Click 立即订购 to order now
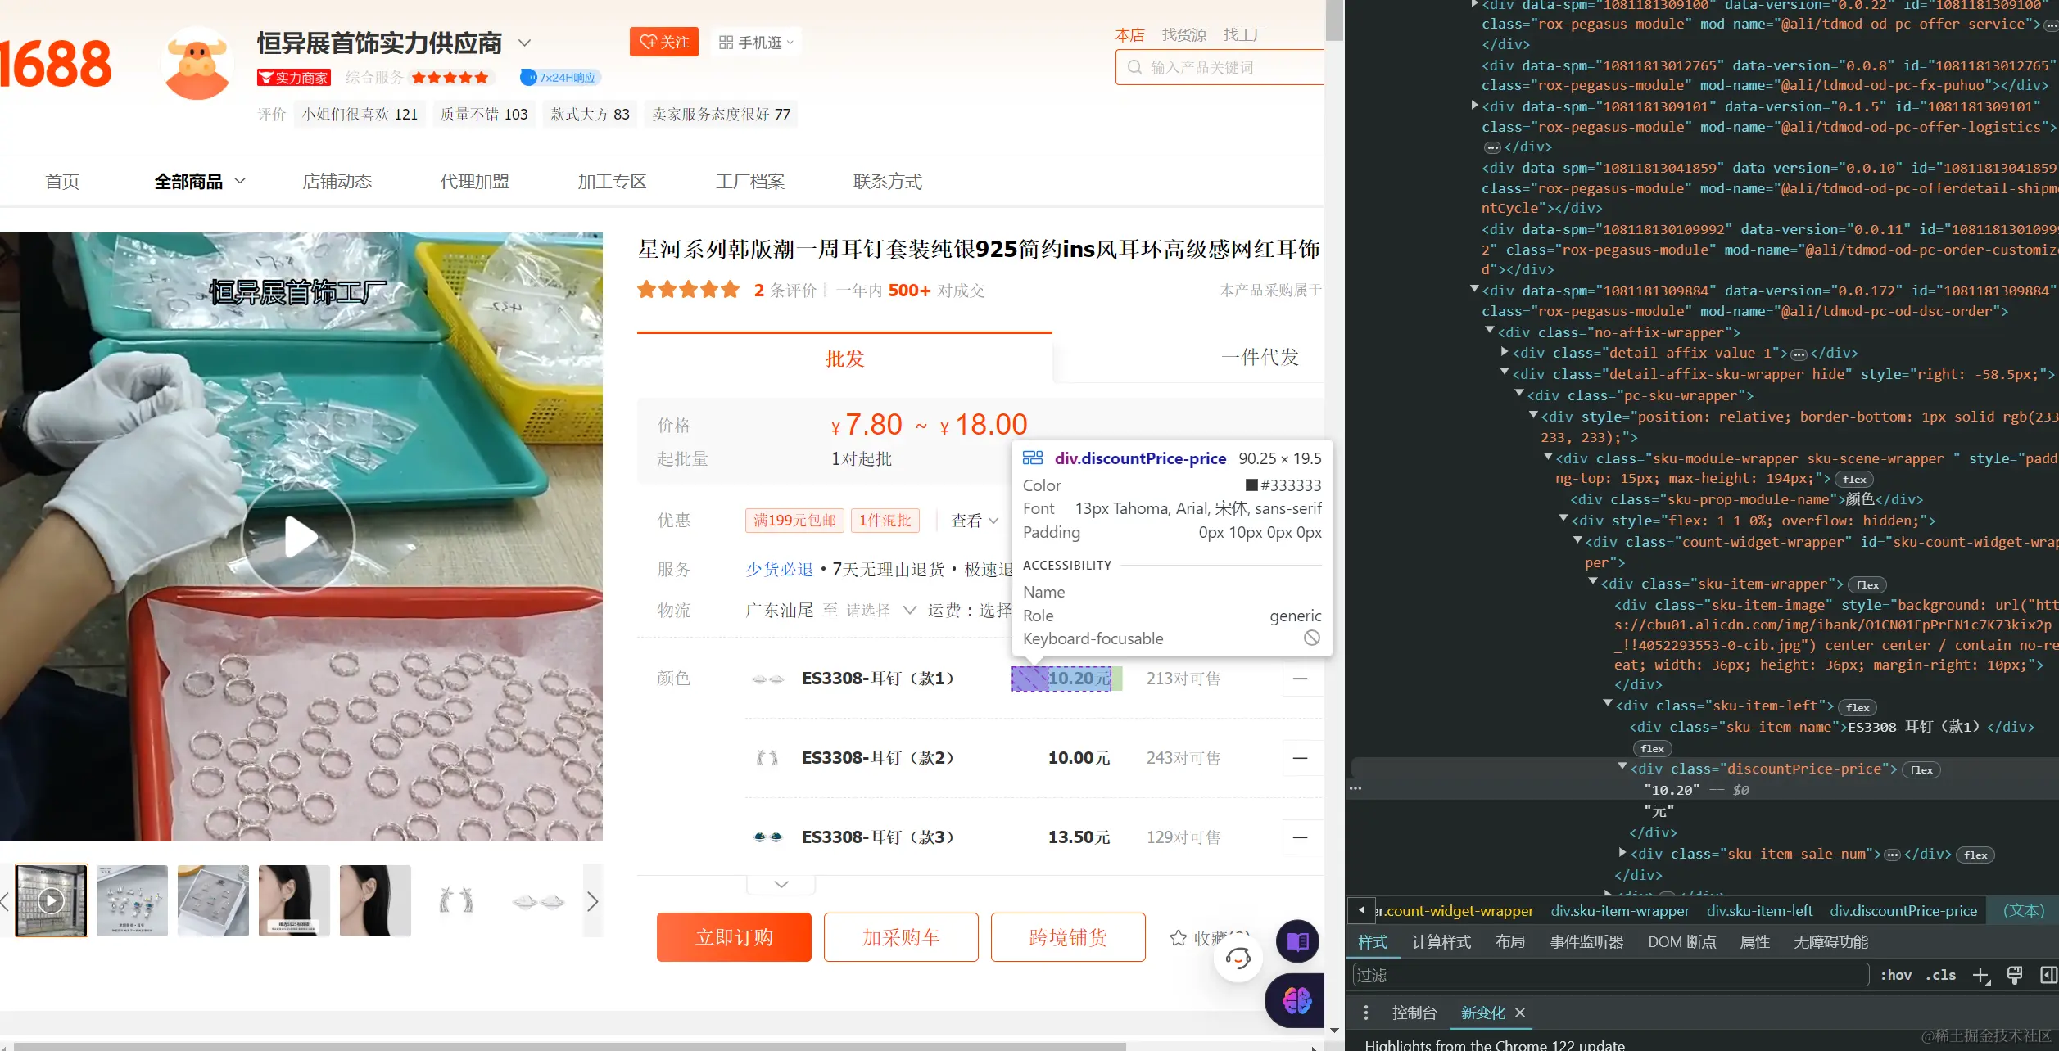The image size is (2059, 1051). click(734, 937)
